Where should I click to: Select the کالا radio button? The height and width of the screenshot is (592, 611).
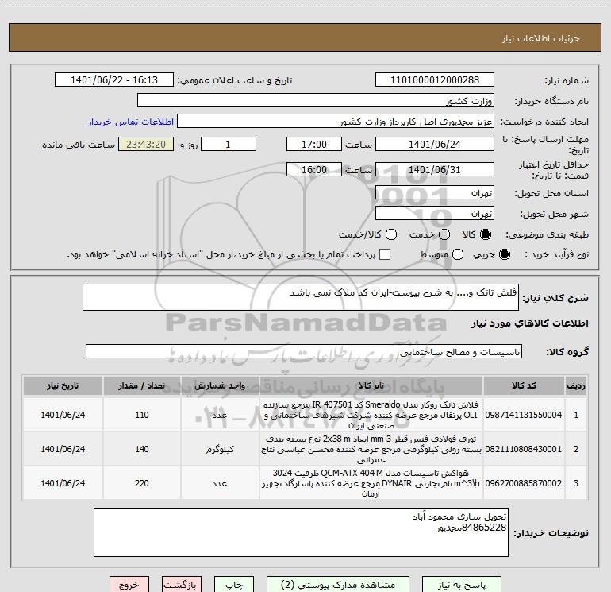486,234
